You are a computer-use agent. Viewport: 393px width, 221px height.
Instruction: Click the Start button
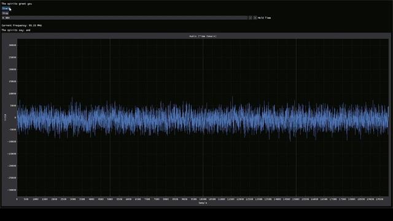pyautogui.click(x=6, y=9)
